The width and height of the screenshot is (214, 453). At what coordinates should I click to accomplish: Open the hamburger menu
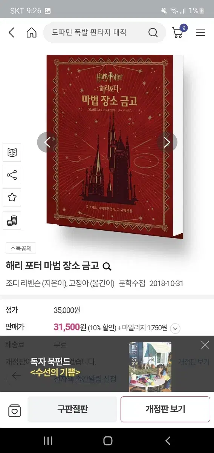pyautogui.click(x=200, y=33)
